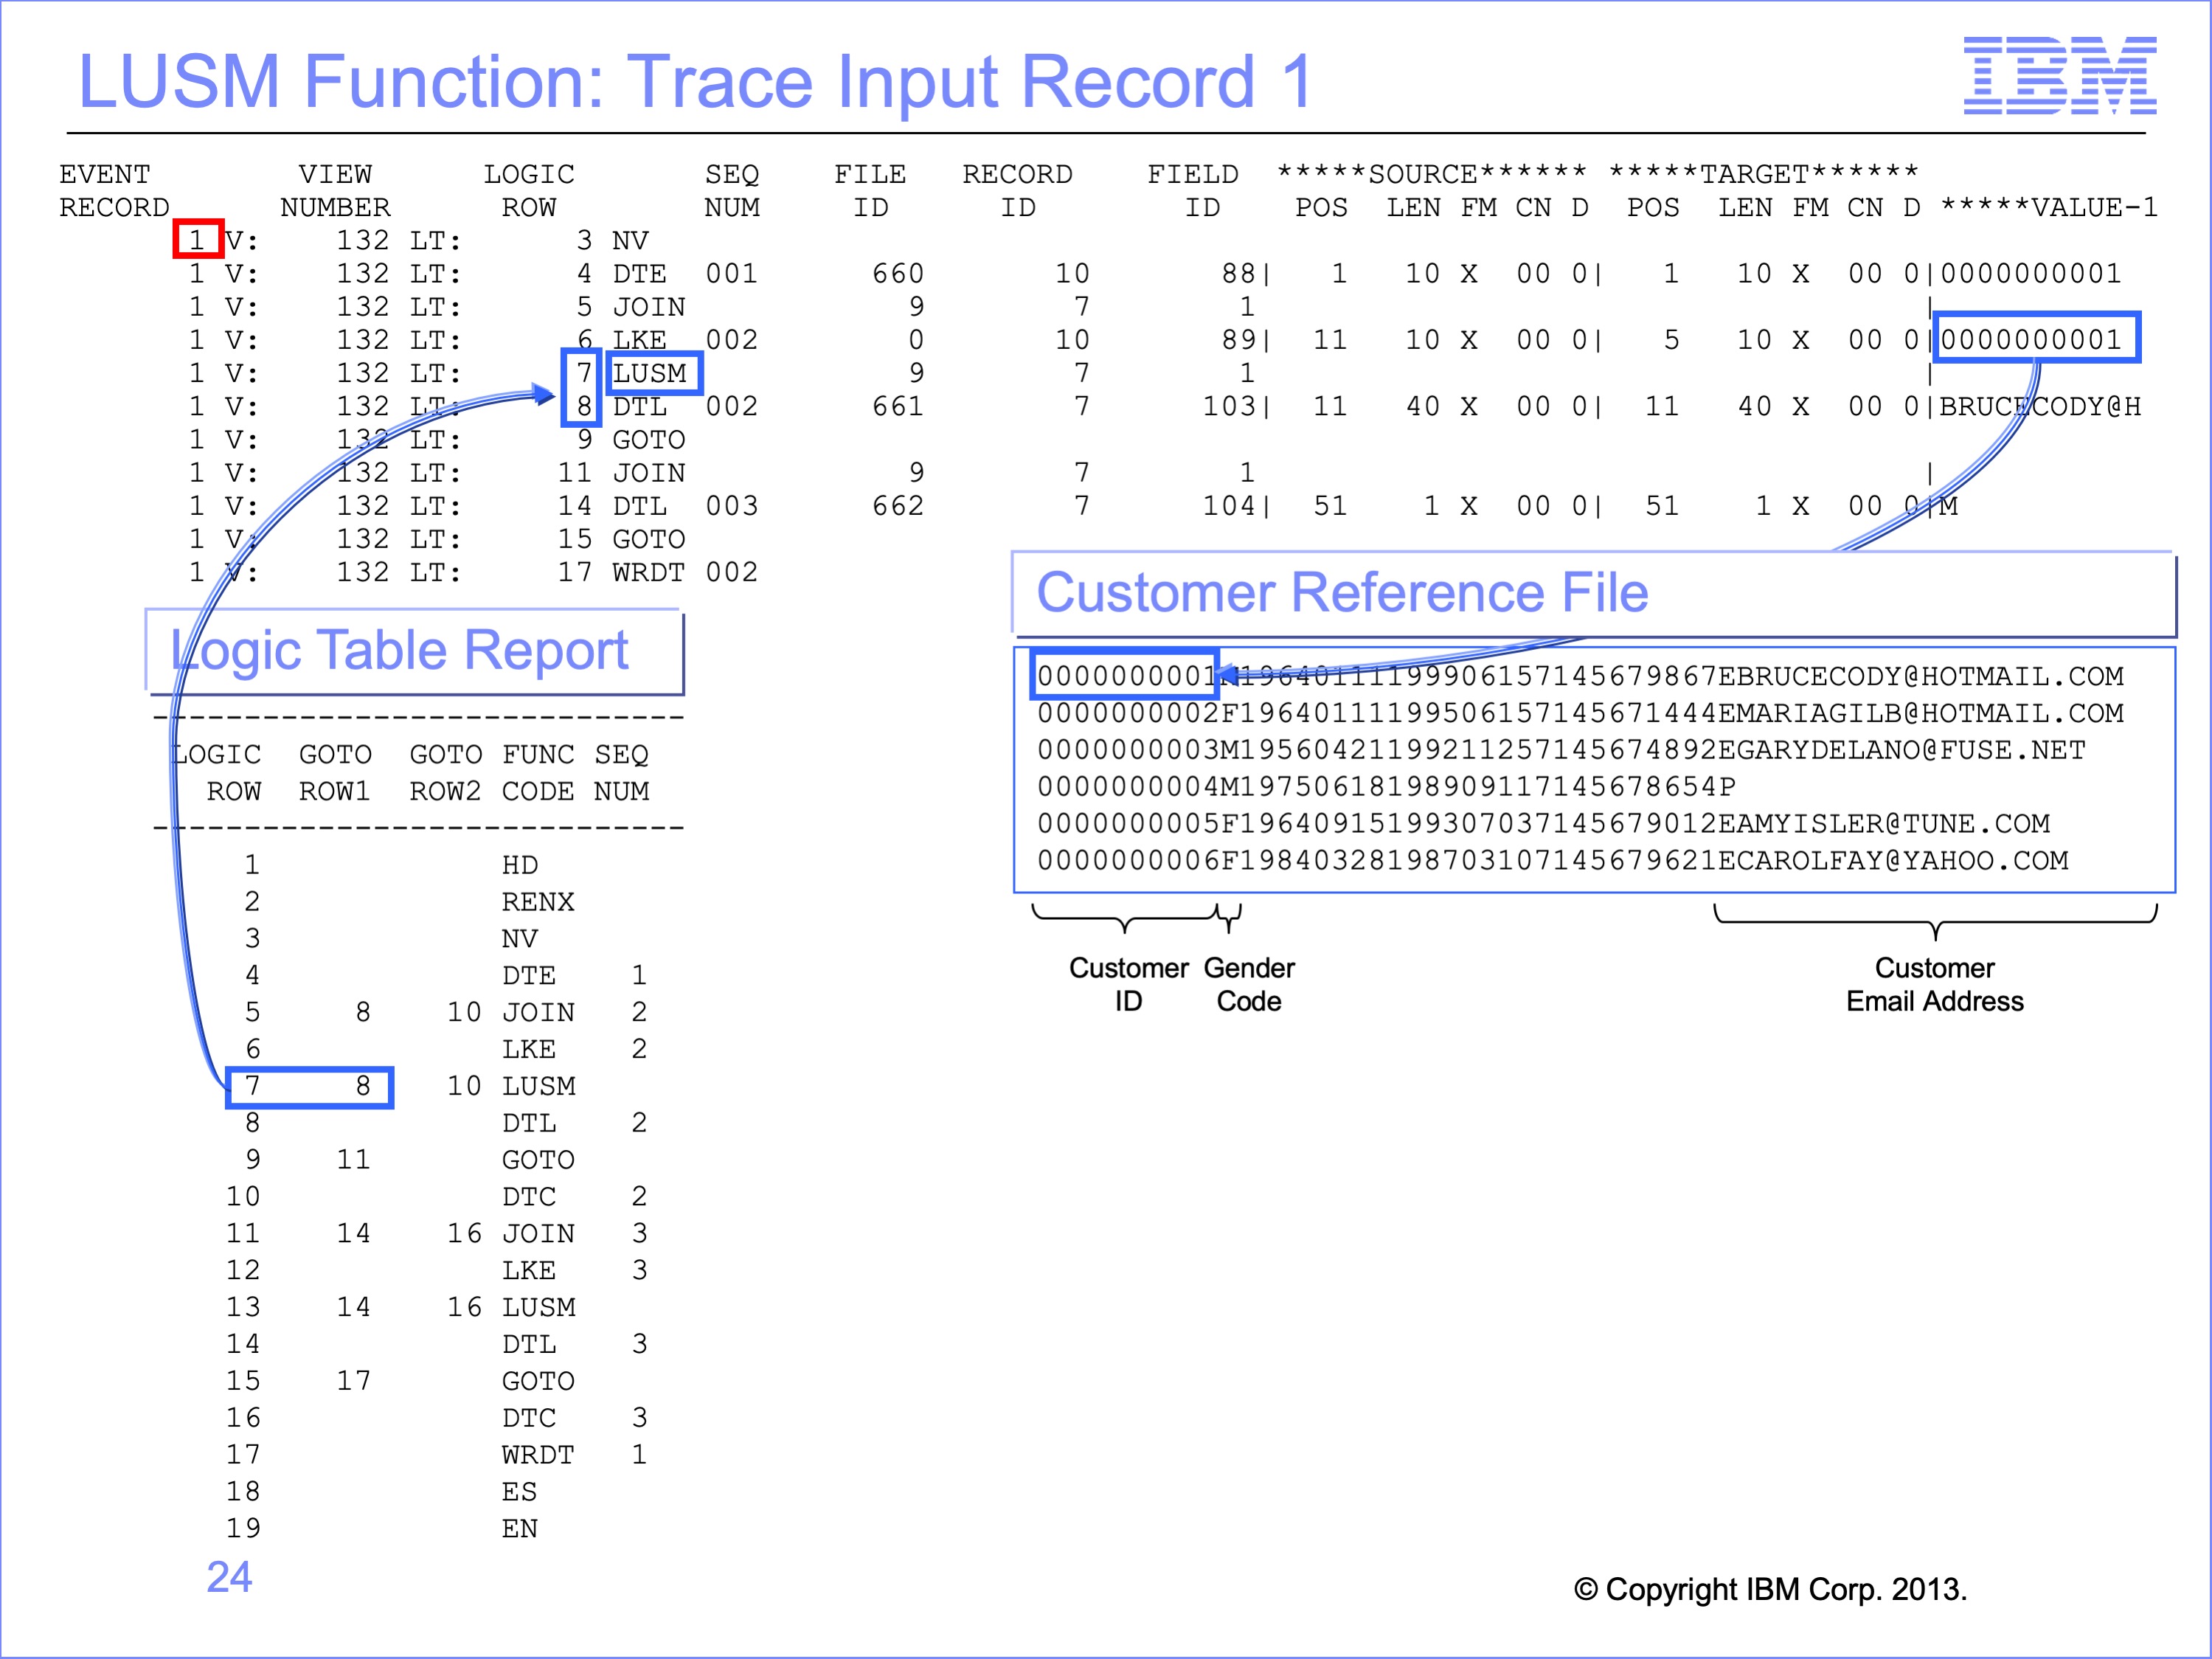This screenshot has height=1659, width=2212.
Task: Click EN in Logic Table row 19
Action: click(x=520, y=1529)
